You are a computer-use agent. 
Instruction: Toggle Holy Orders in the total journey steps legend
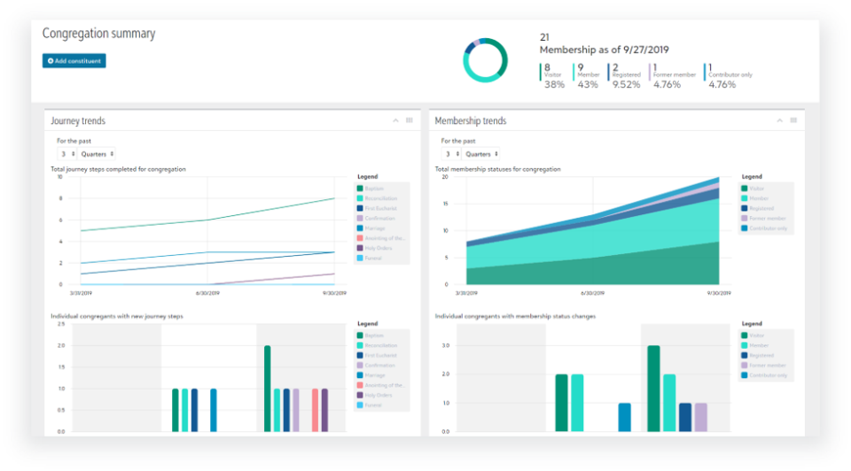coord(375,248)
